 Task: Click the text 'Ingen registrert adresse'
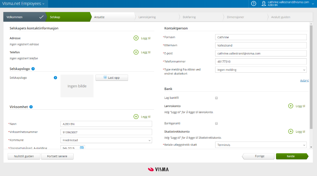pos(24,44)
